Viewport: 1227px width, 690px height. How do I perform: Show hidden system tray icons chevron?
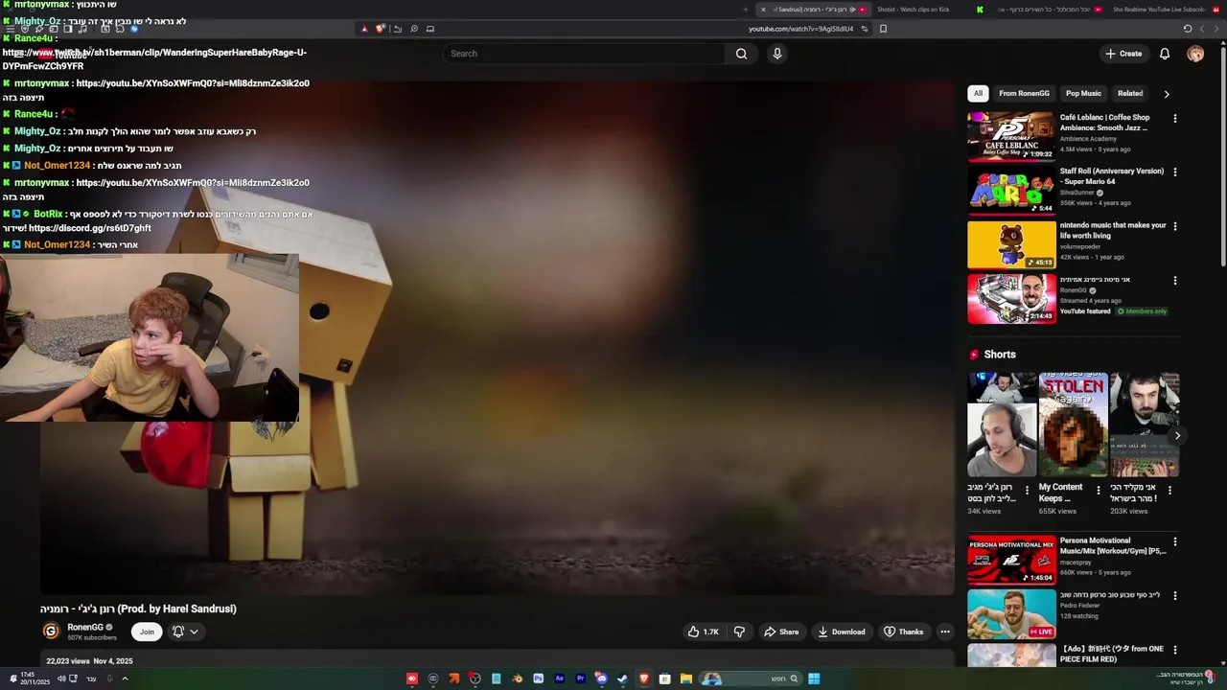125,678
